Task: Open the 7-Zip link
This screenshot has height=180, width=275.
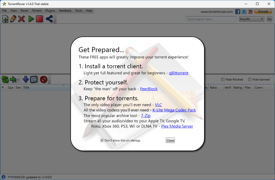Action: point(146,116)
